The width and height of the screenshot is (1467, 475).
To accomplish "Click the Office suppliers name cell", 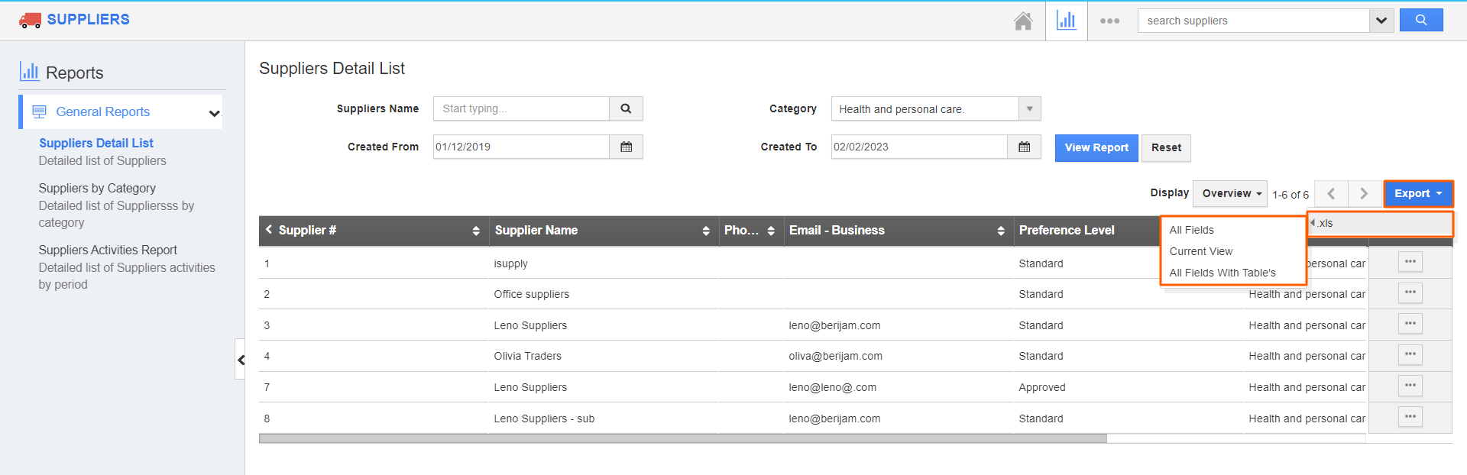I will tap(531, 294).
